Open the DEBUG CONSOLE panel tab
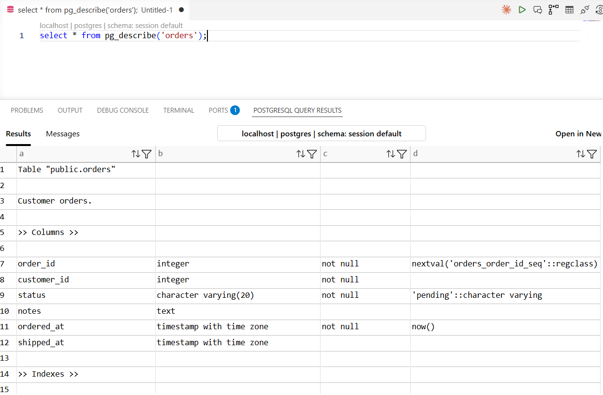Image resolution: width=603 pixels, height=395 pixels. pyautogui.click(x=123, y=110)
